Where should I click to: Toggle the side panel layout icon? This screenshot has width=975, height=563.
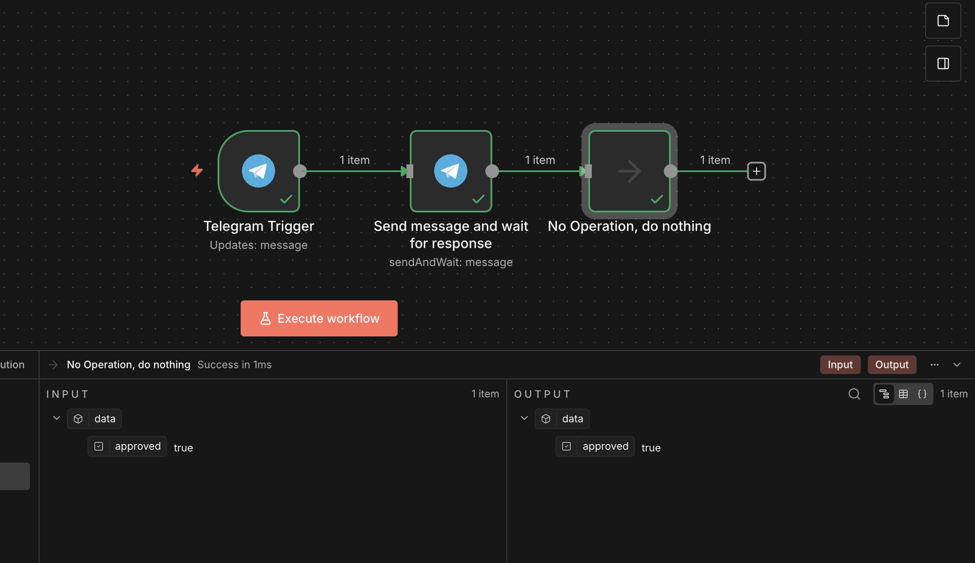943,64
